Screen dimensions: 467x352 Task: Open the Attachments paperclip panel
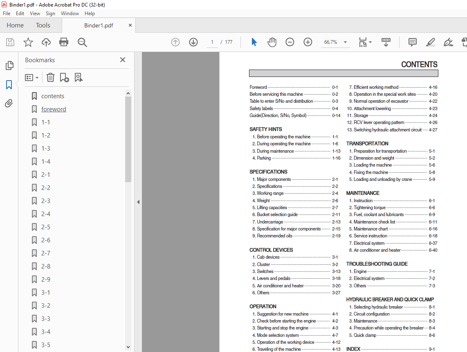(x=9, y=104)
